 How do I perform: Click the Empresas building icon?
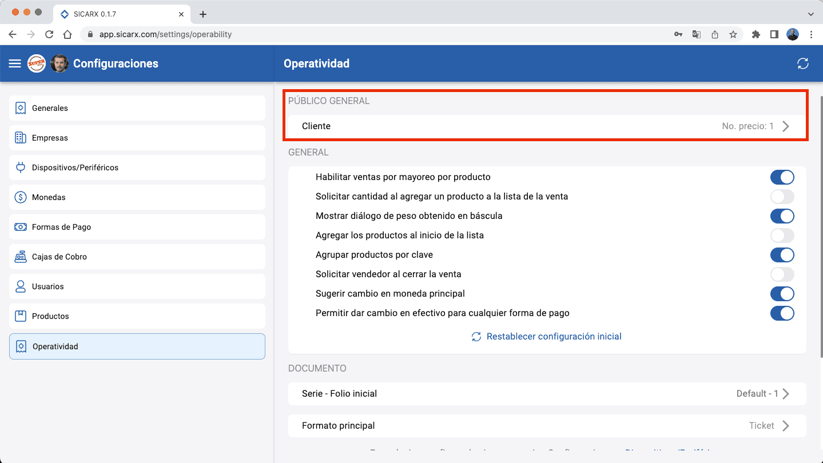click(21, 138)
